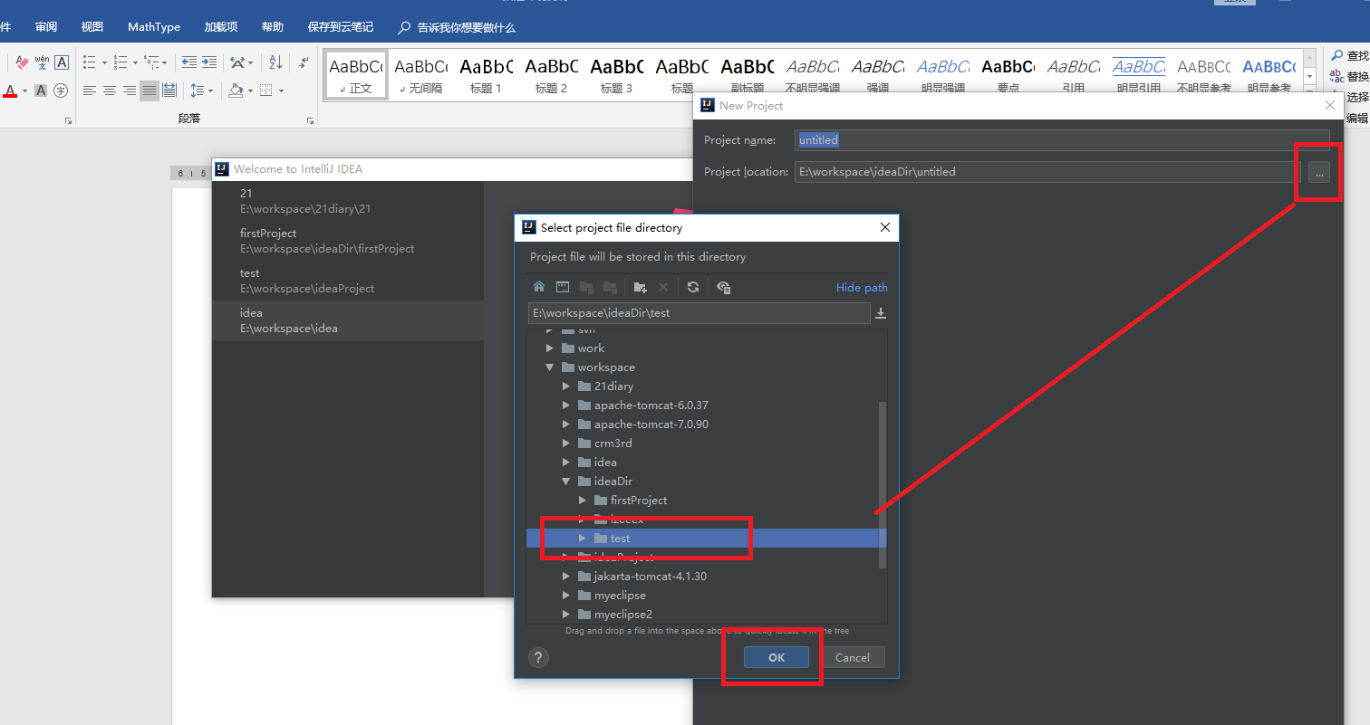Expand the myeclipse2 folder node
1370x725 pixels.
[565, 615]
